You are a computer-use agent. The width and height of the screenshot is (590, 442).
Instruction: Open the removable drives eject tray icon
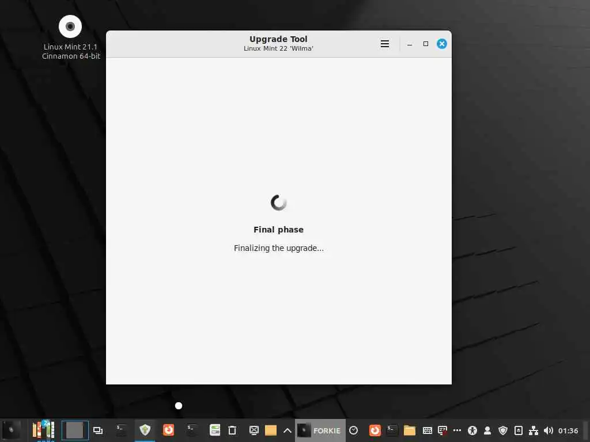click(519, 430)
